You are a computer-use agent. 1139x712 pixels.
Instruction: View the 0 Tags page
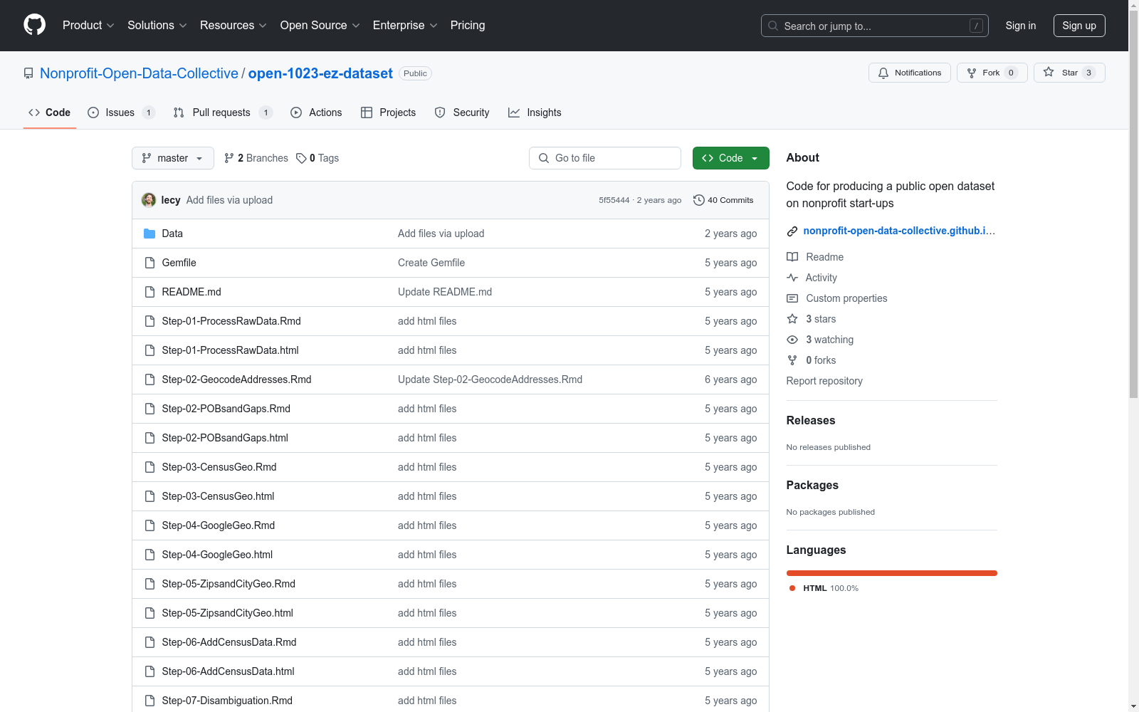[x=317, y=158]
